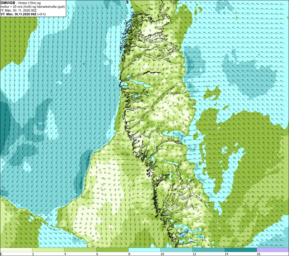Click the 14–16 m/s dark teal swatch

click(x=241, y=250)
